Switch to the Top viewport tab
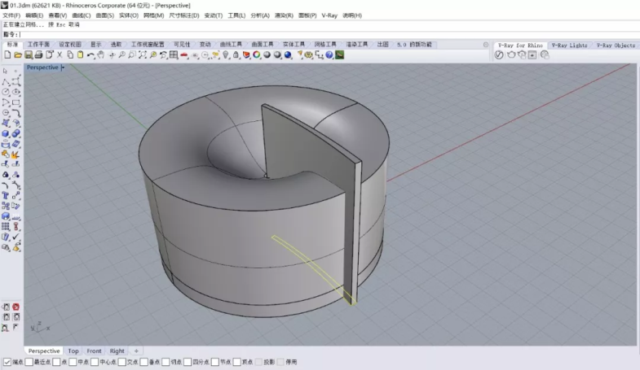 point(73,351)
